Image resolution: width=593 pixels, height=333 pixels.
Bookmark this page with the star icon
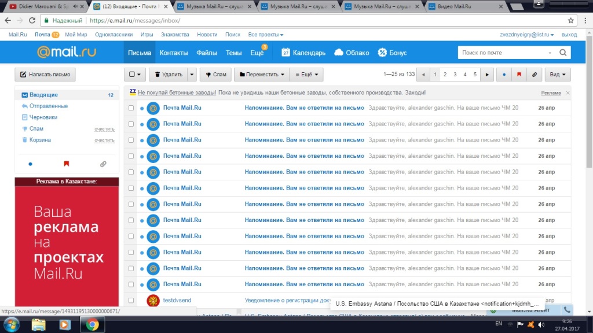[570, 20]
